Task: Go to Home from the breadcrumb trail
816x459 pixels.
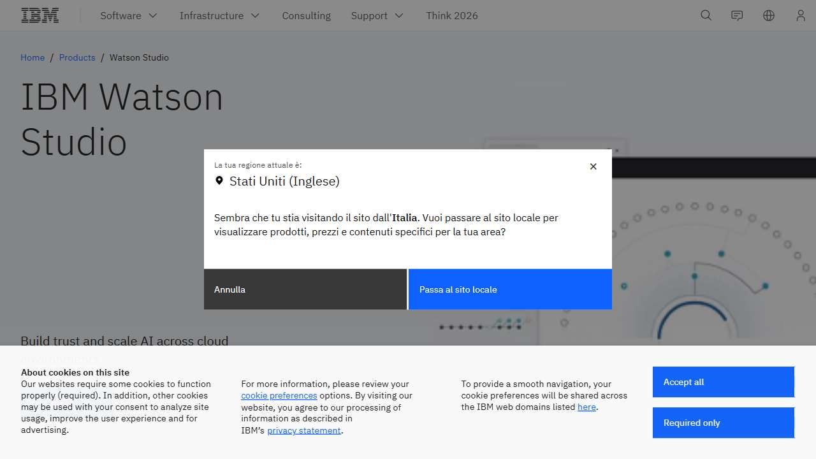Action: point(33,57)
